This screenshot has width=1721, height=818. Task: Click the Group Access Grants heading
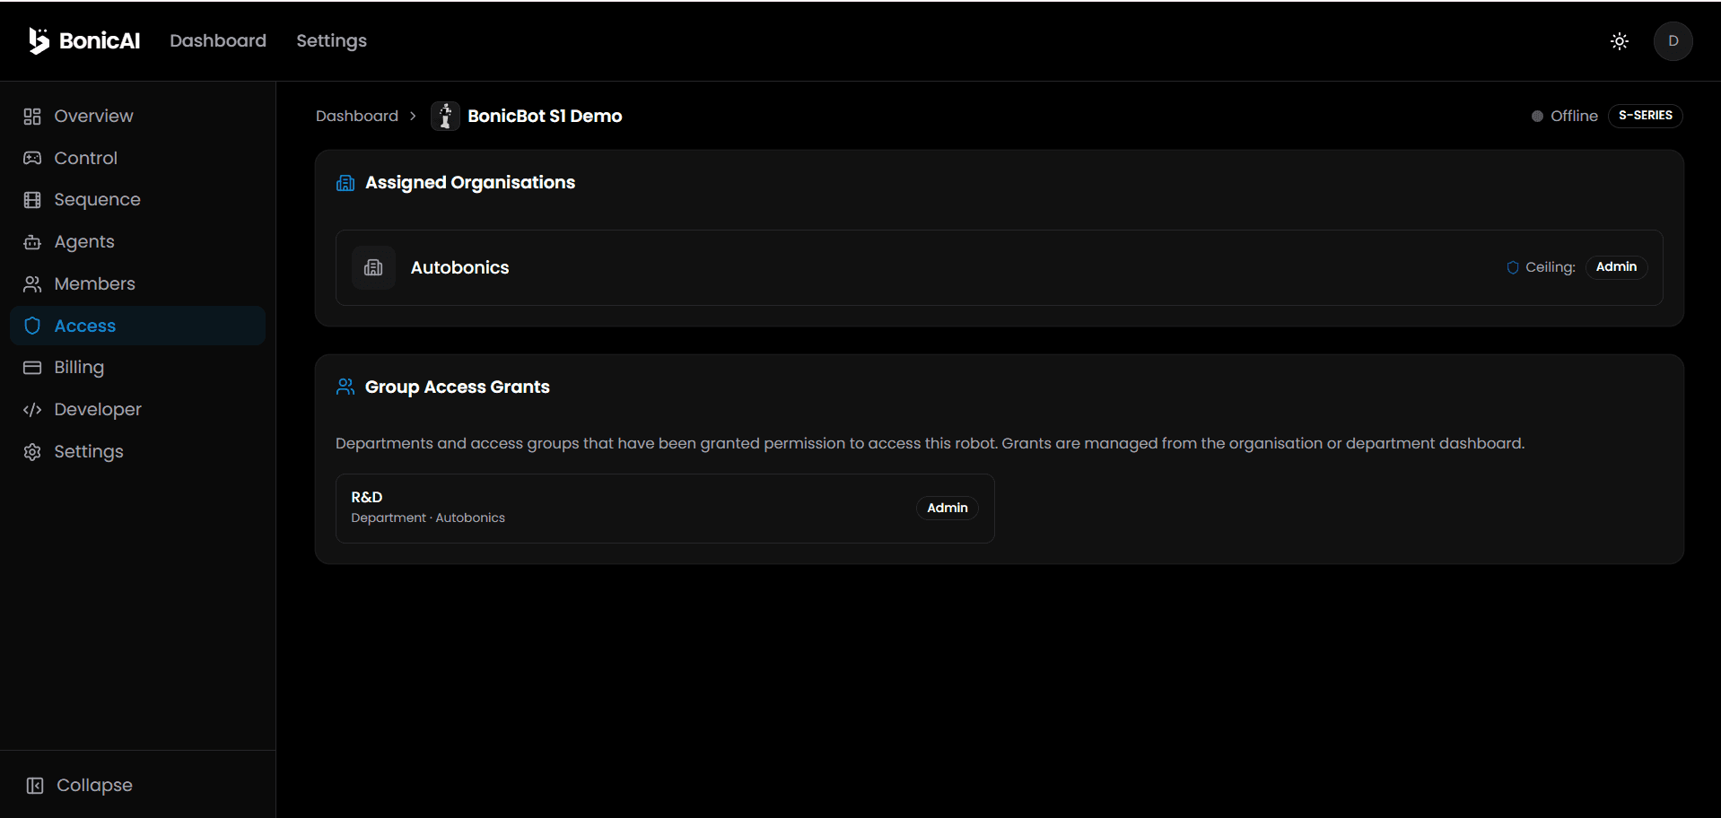(x=458, y=387)
